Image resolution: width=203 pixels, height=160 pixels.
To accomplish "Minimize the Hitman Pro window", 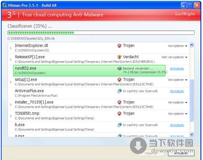I will 184,5.
